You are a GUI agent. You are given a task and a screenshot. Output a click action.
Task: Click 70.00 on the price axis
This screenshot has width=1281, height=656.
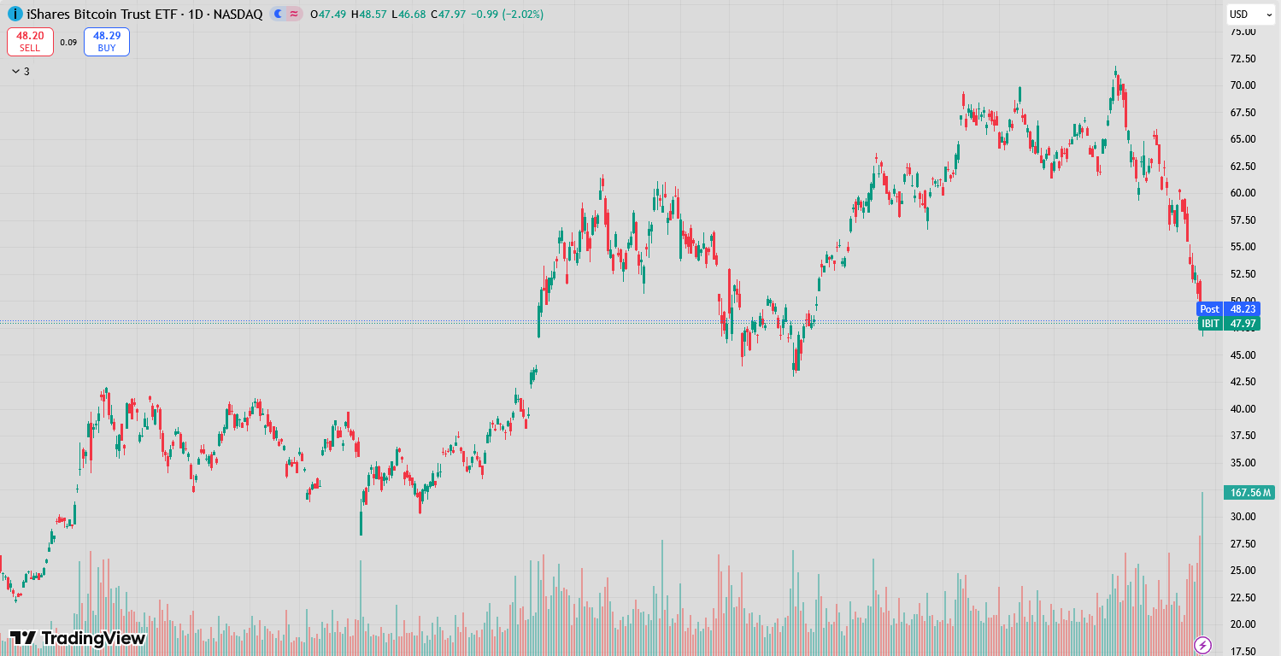coord(1243,85)
